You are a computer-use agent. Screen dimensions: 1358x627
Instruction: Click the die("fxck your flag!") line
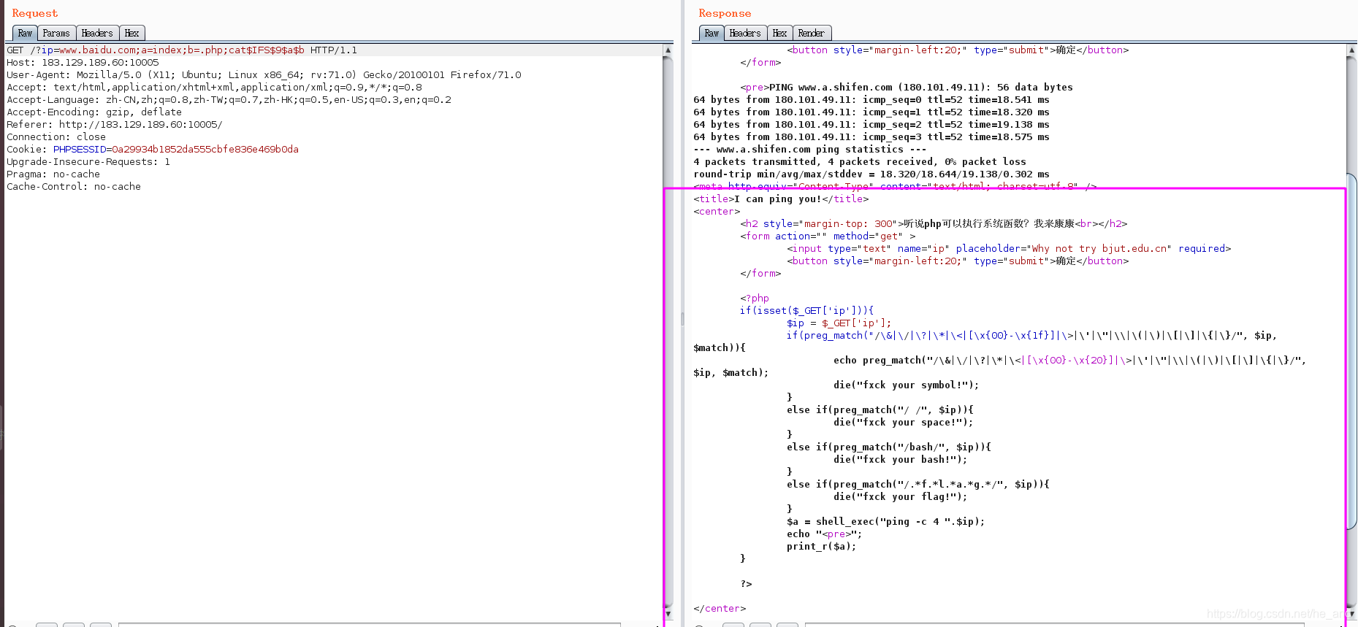point(901,497)
